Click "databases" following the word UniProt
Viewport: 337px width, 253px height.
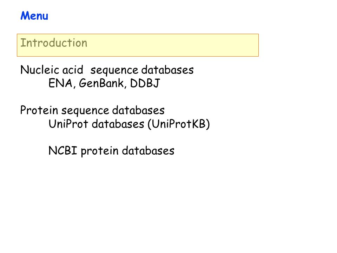(118, 124)
